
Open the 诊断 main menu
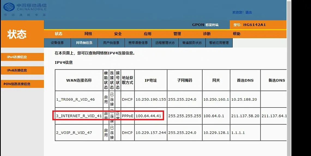[207, 34]
